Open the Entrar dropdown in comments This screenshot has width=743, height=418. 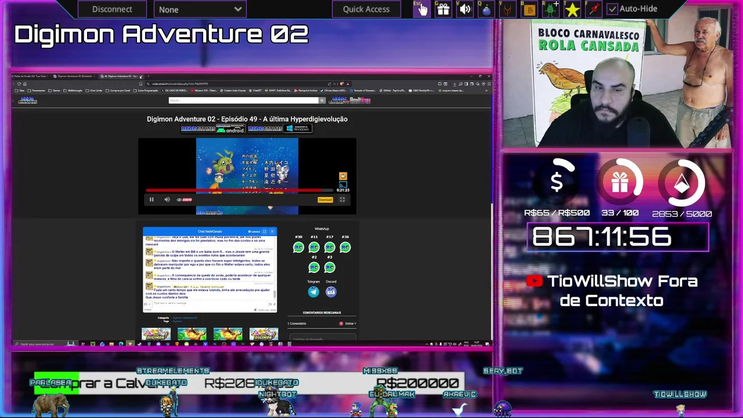(350, 323)
